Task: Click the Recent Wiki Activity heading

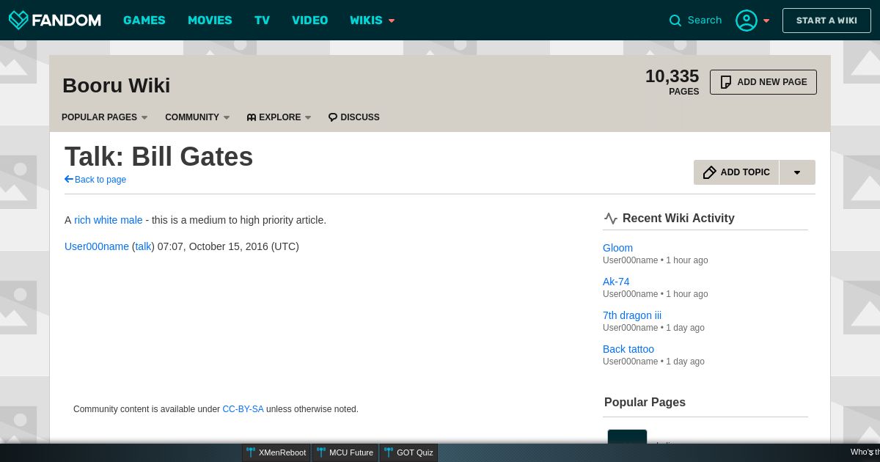Action: [x=678, y=218]
